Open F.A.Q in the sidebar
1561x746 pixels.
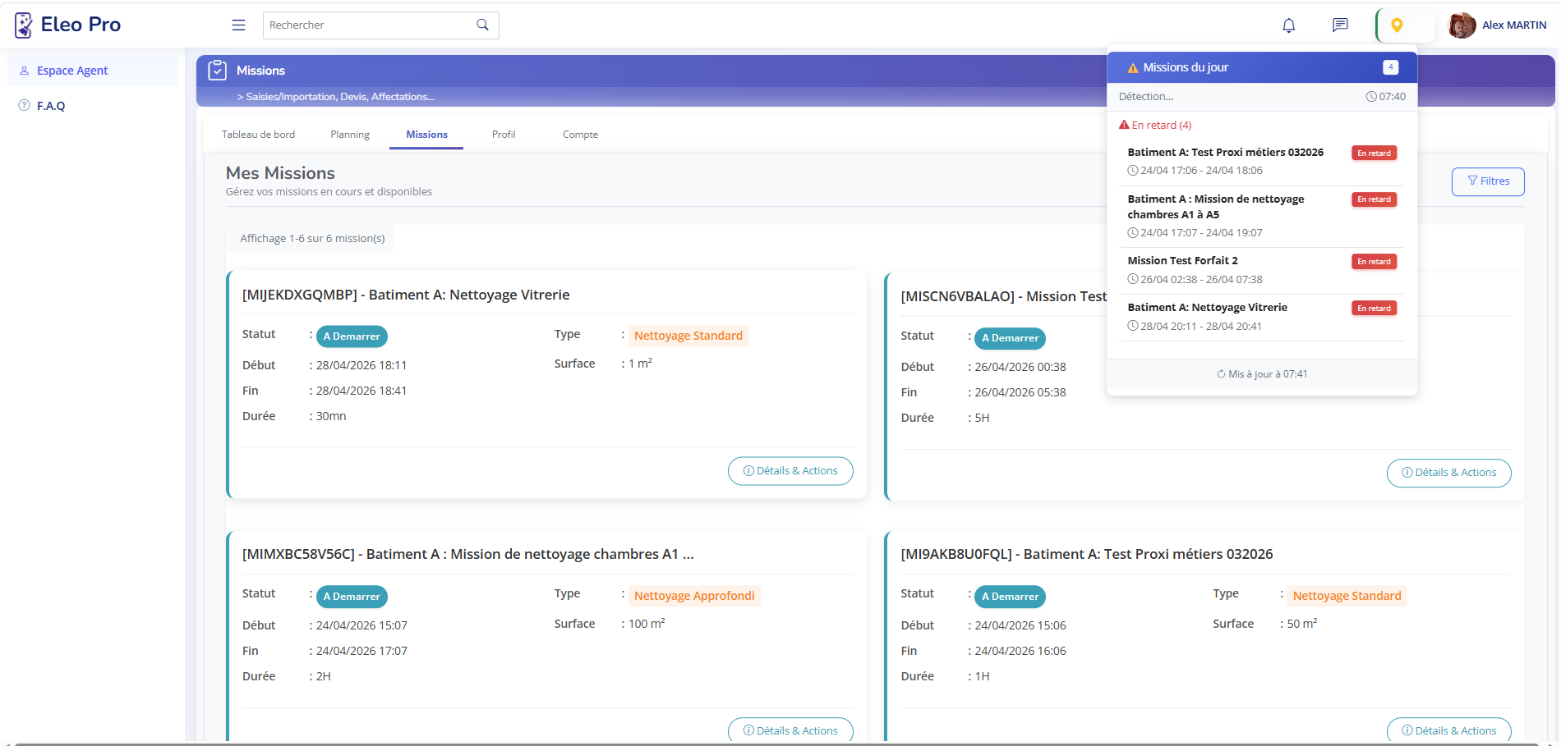pos(51,106)
